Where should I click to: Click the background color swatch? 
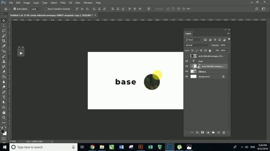point(5,134)
